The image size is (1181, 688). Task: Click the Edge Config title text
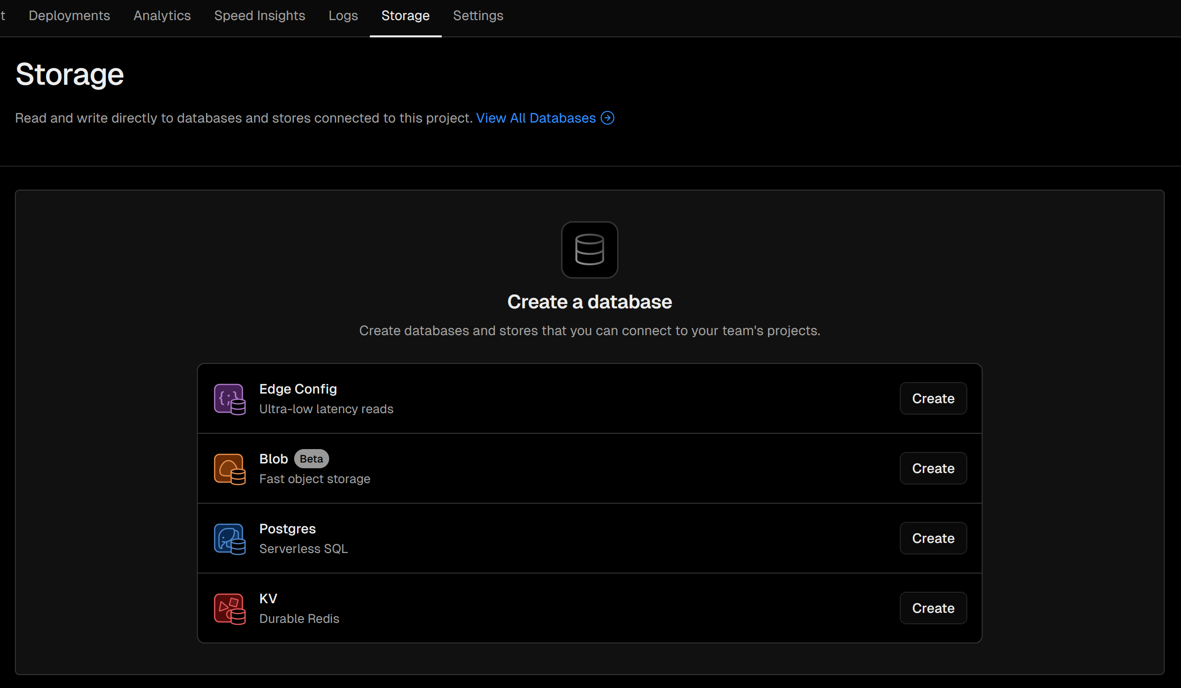coord(298,389)
